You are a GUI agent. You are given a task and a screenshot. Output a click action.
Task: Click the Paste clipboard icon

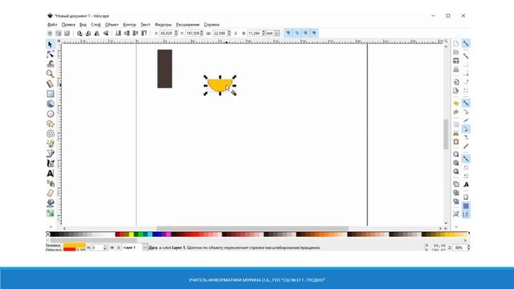click(x=456, y=142)
